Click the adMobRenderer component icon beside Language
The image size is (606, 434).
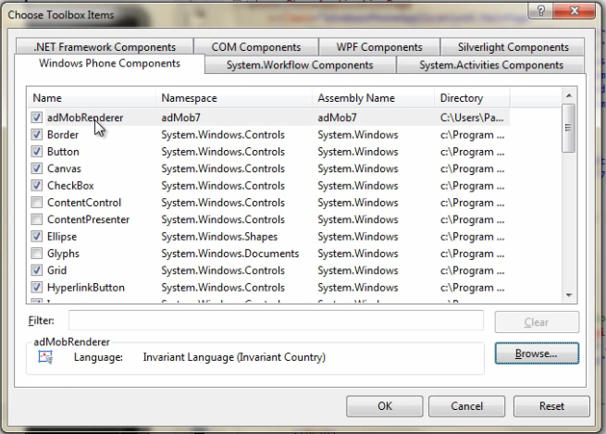tap(45, 357)
